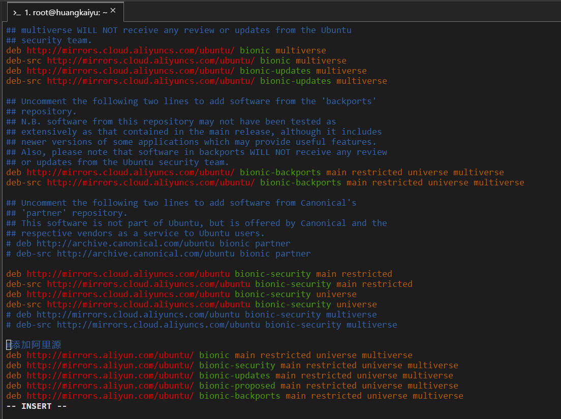This screenshot has height=419, width=561.
Task: Click 'deb' aliyuncs bionic multiverse line
Action: (x=166, y=50)
